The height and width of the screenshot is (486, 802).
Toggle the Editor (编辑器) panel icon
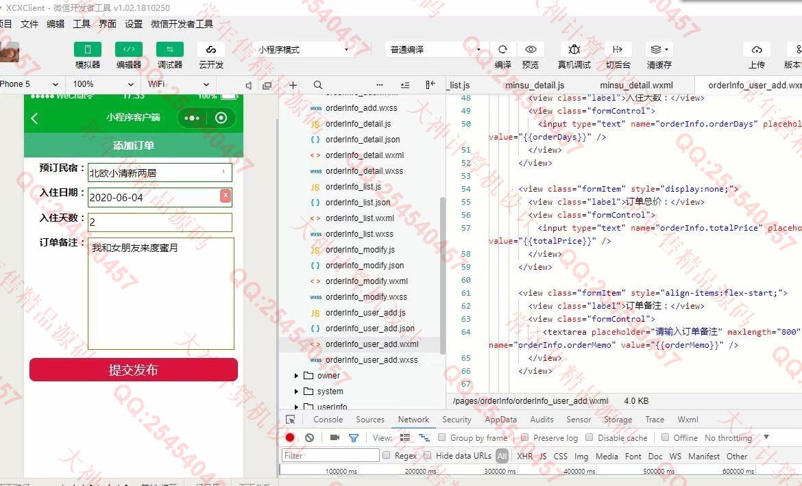pyautogui.click(x=128, y=49)
